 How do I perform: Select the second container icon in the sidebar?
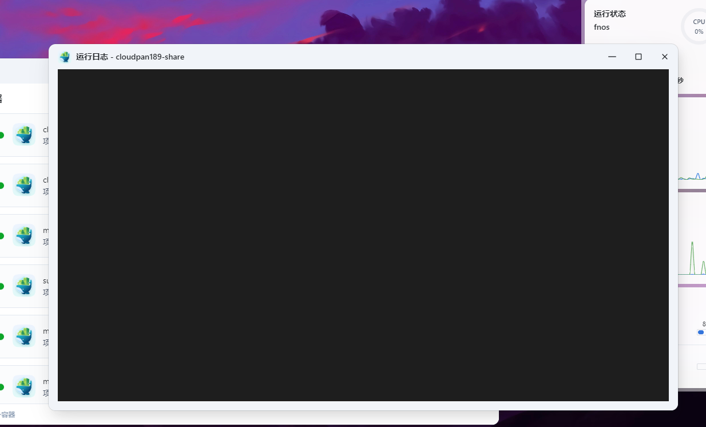[x=24, y=185]
